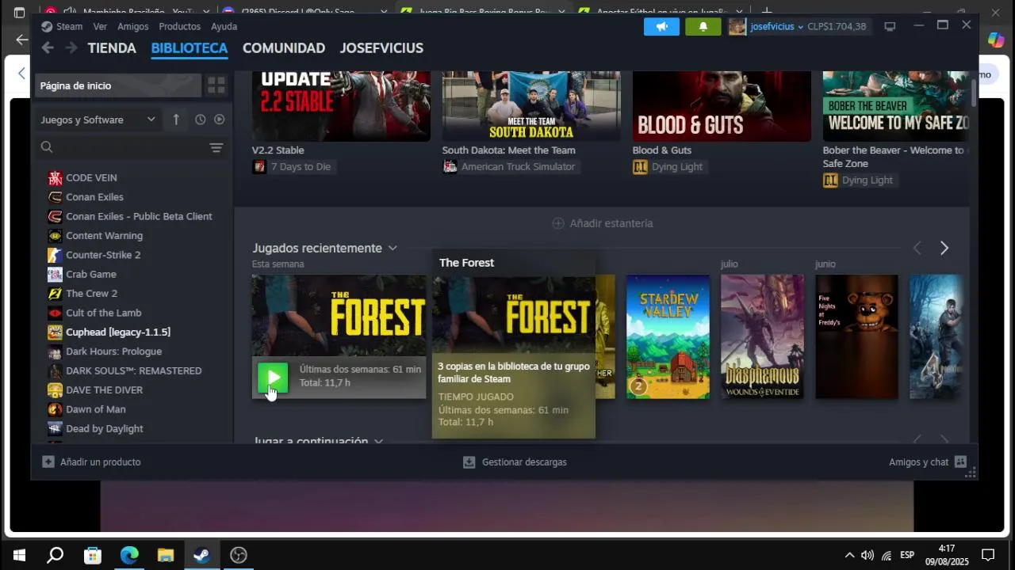Open the Blasphemous cover thumbnail
This screenshot has width=1015, height=570.
pos(762,336)
